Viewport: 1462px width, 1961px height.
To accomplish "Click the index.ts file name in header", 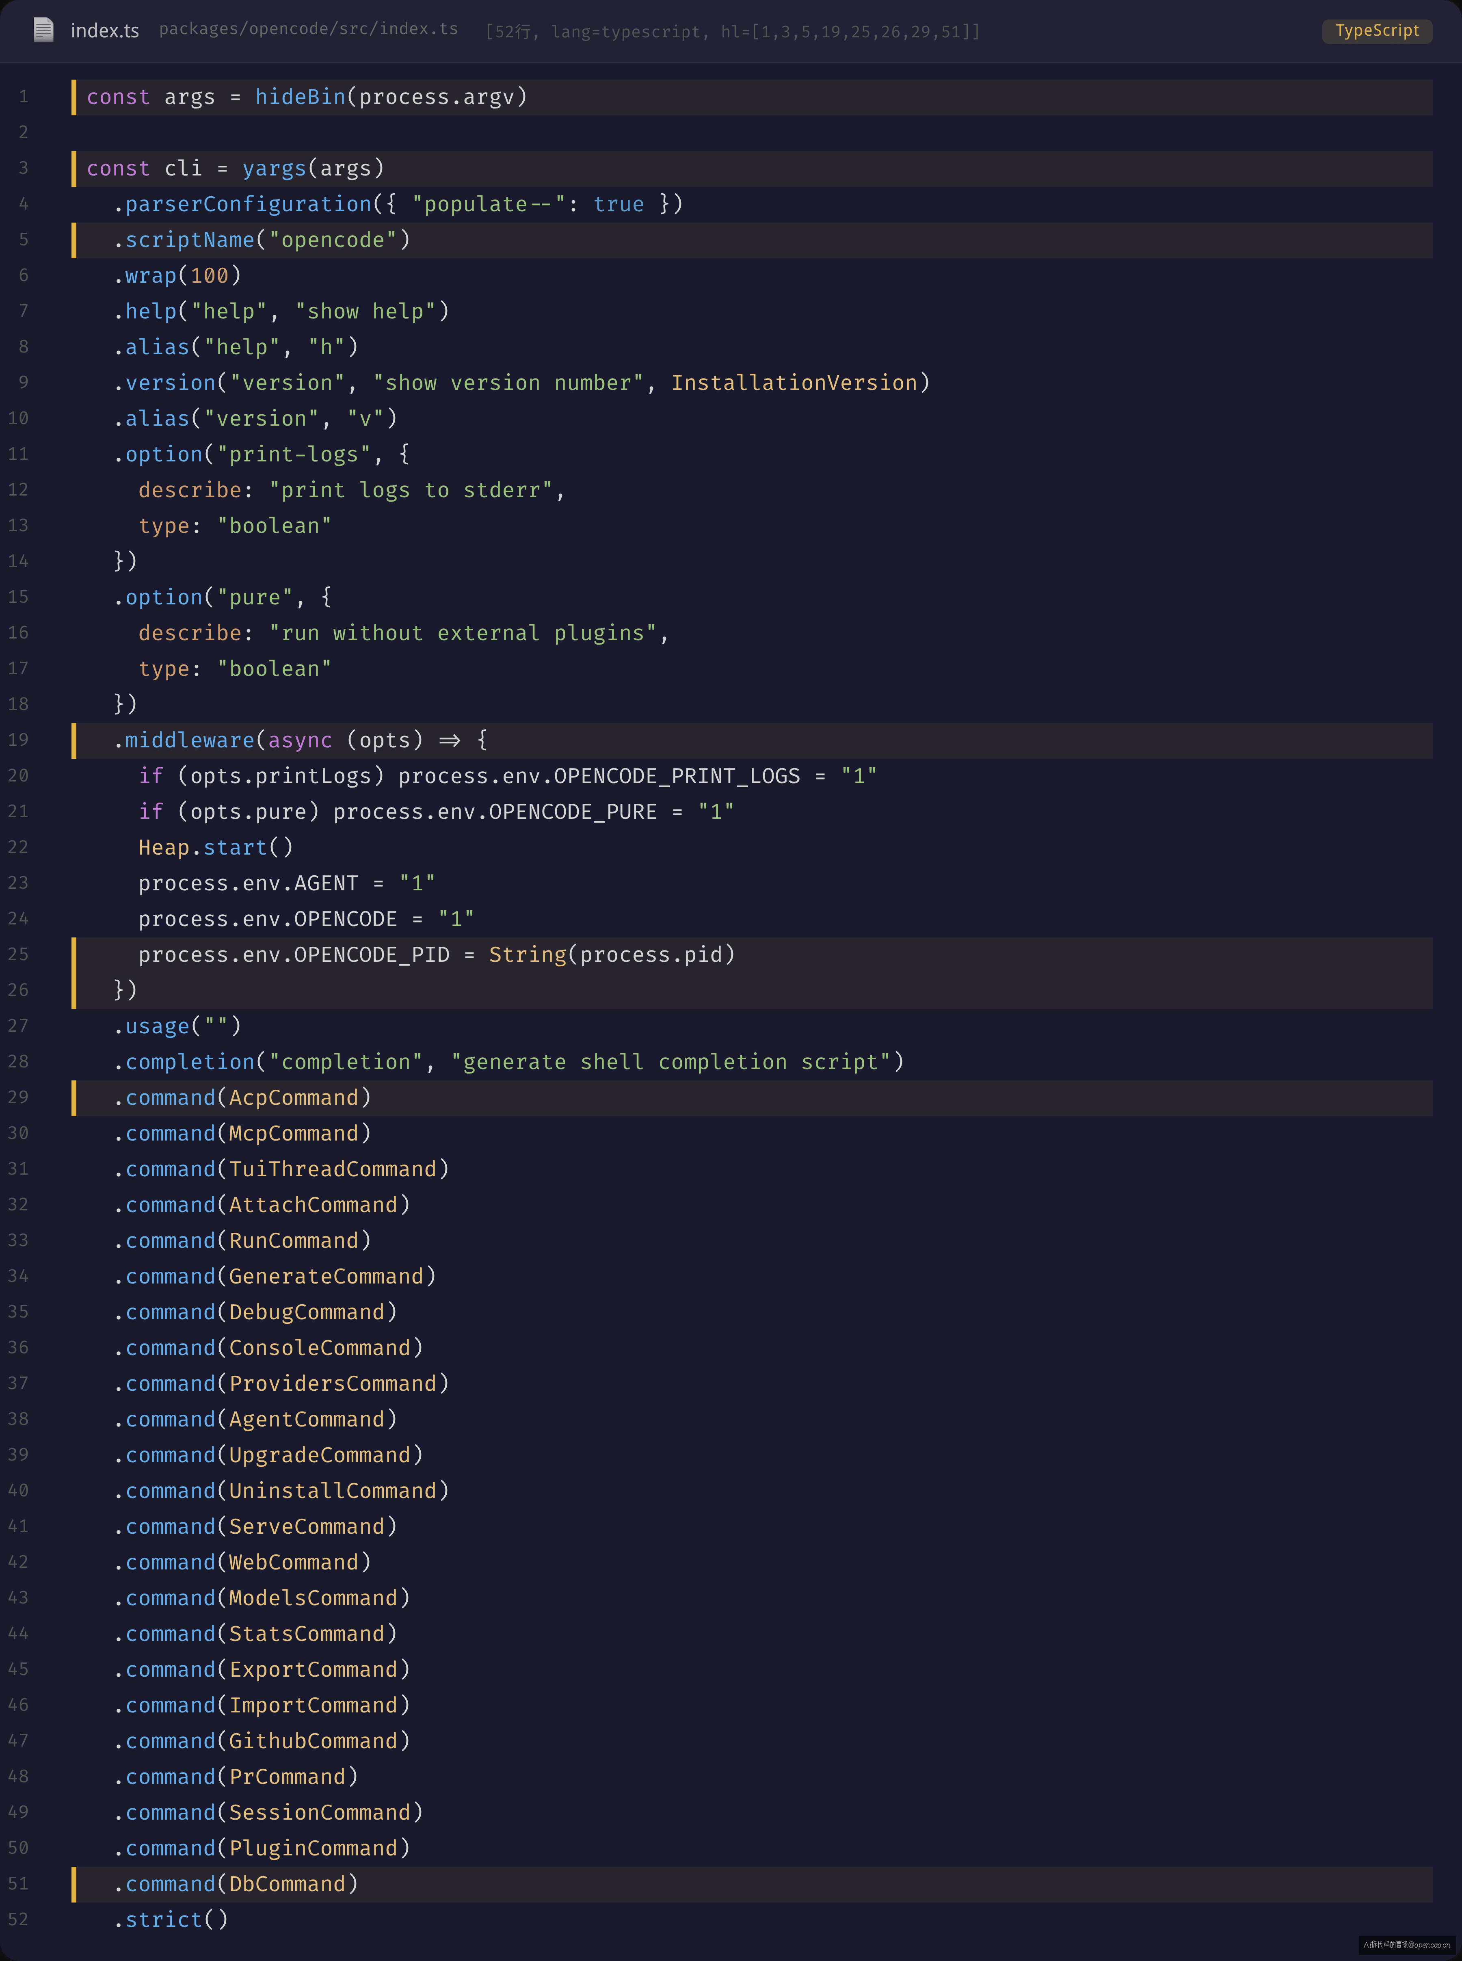I will [x=104, y=31].
